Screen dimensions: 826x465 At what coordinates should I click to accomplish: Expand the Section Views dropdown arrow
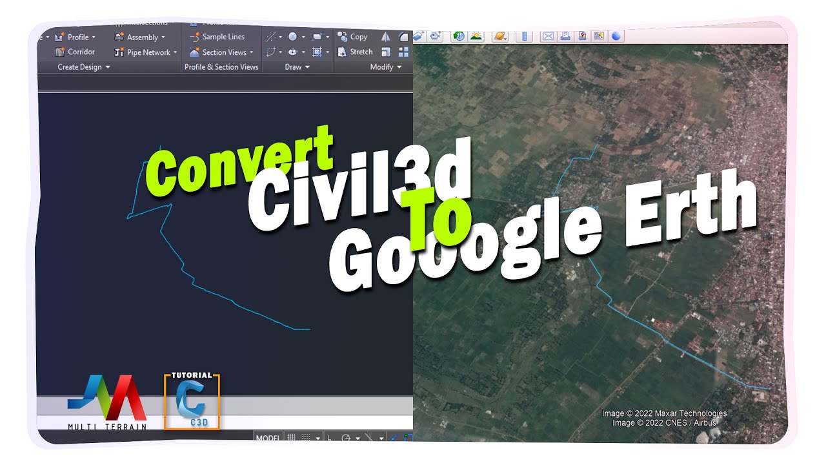tap(251, 52)
